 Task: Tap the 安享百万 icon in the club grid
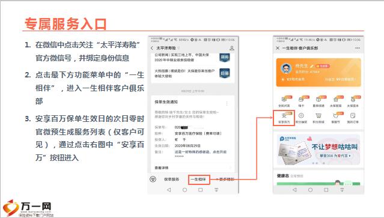point(284,118)
